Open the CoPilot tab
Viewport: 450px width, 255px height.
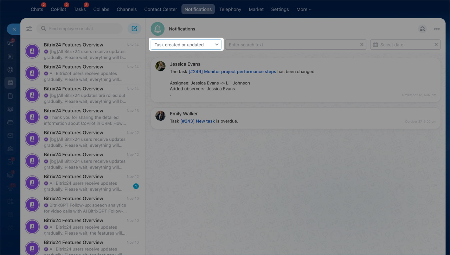58,9
